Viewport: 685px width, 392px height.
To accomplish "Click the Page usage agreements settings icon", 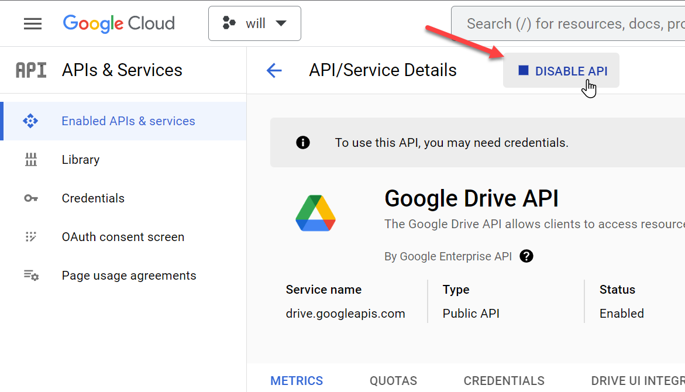I will click(31, 276).
